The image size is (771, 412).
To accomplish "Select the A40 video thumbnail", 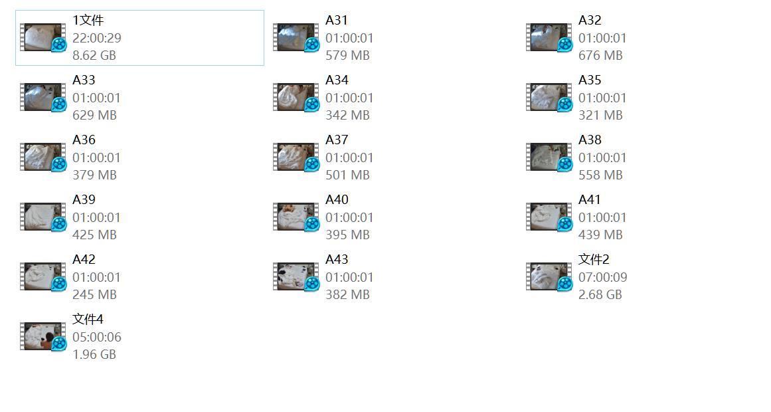I will (296, 217).
